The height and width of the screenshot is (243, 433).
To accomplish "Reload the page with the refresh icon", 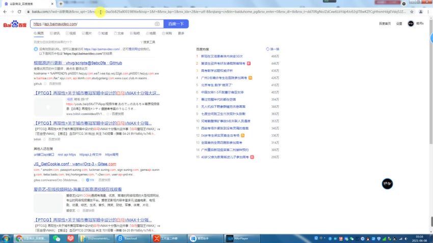I will 19,12.
